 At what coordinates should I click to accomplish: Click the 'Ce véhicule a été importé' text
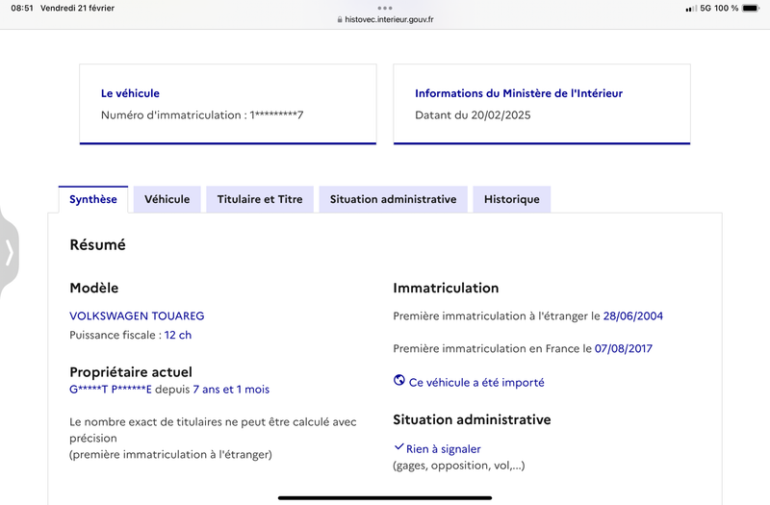click(x=476, y=382)
